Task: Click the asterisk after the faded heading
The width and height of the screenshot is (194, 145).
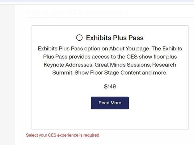Action: tap(127, 13)
